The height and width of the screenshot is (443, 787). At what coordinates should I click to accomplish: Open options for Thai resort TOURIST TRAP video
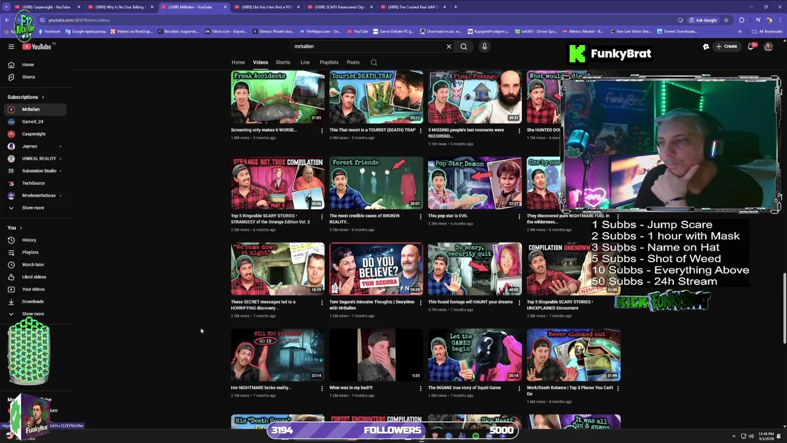[421, 130]
